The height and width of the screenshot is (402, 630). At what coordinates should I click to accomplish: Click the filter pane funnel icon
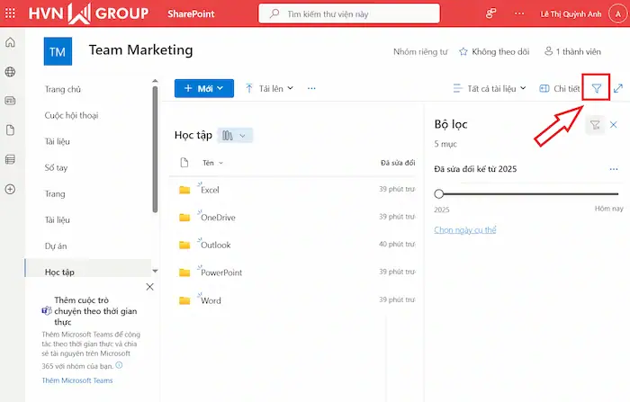coord(596,88)
